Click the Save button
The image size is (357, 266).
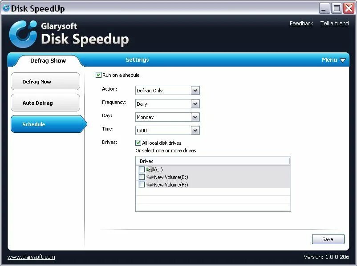(x=328, y=239)
